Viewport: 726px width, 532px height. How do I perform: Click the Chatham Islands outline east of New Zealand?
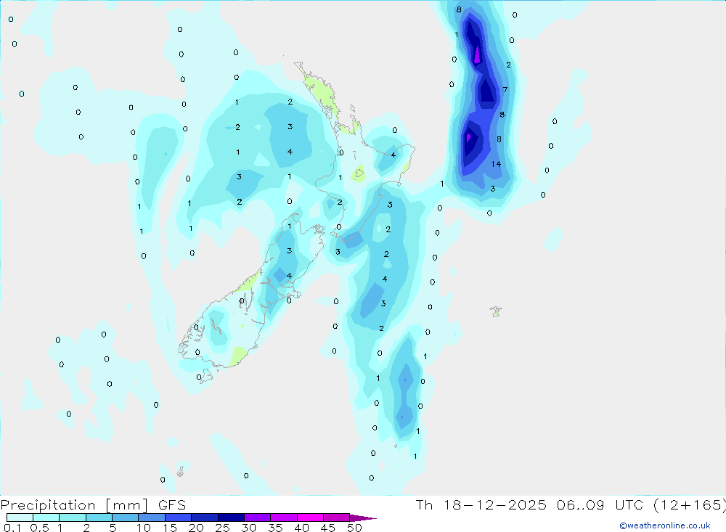[x=496, y=311]
